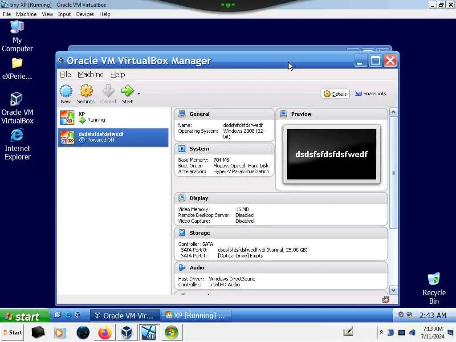Image resolution: width=456 pixels, height=342 pixels.
Task: Open the outer VirtualBox File menu
Action: click(x=7, y=14)
